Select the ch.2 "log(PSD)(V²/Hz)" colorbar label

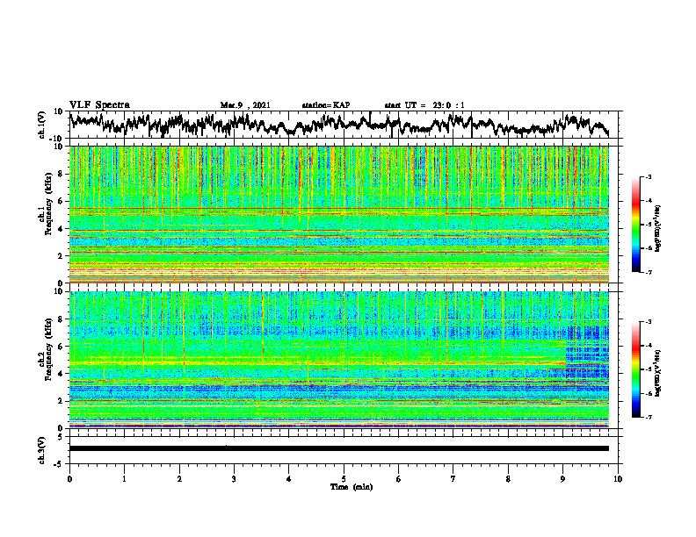click(657, 373)
